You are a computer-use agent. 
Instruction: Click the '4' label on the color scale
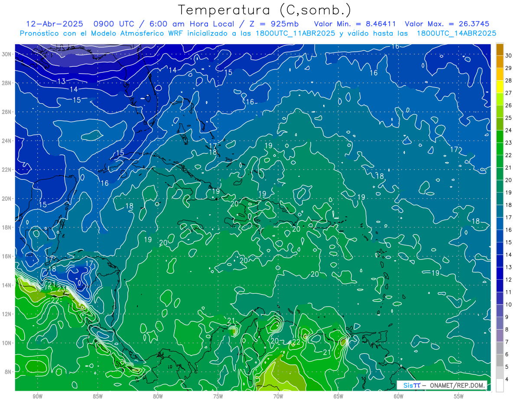click(x=507, y=379)
